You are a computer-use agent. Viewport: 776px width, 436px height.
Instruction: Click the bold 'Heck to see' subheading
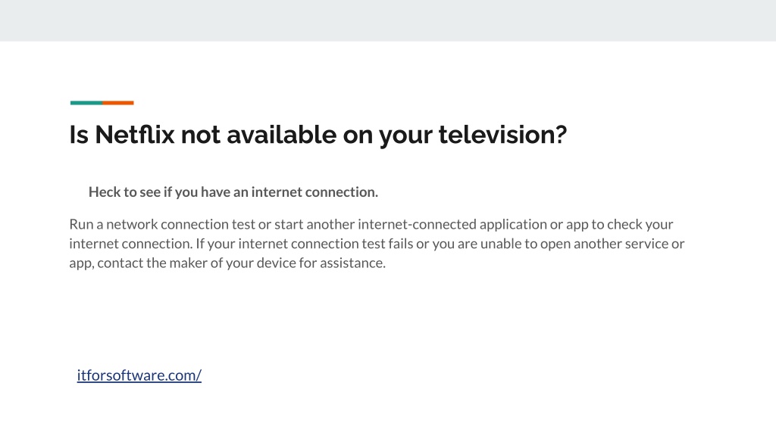point(233,192)
